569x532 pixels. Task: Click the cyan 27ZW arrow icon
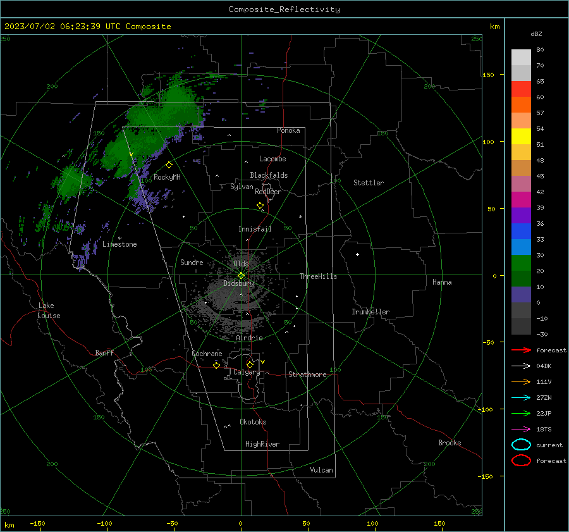(x=521, y=398)
